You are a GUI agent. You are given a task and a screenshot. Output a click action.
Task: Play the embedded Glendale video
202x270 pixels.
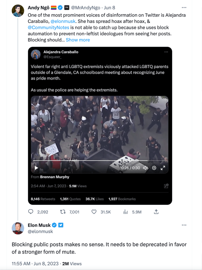(x=36, y=168)
